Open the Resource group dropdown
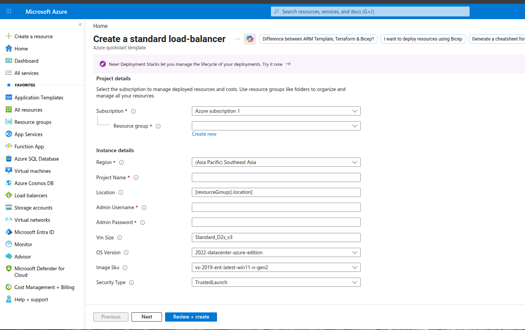Image resolution: width=525 pixels, height=330 pixels. click(276, 126)
